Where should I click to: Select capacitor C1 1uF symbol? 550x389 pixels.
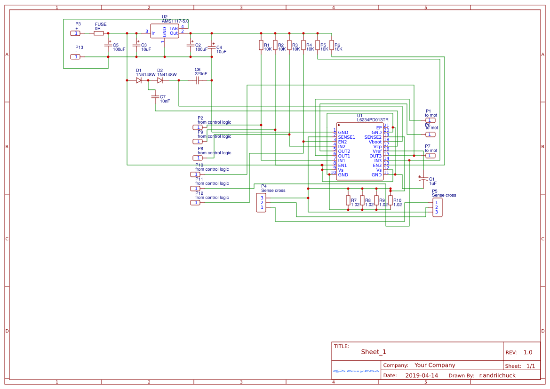[423, 179]
